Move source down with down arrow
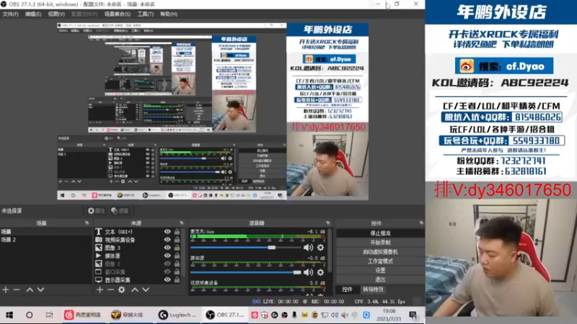 [146, 290]
